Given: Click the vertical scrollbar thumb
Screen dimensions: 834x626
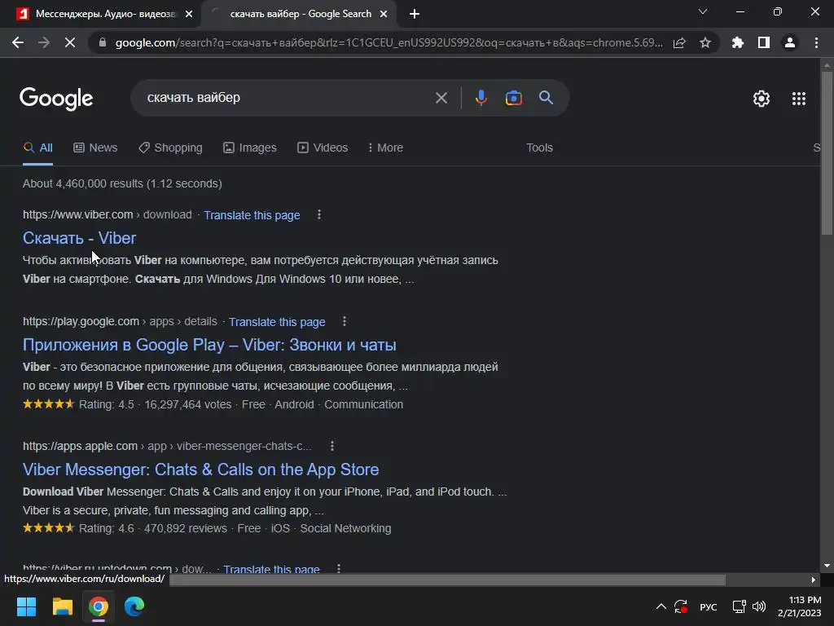Looking at the screenshot, I should coord(827,152).
